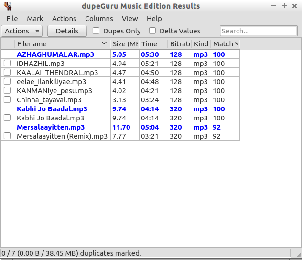Sort by the Time column header

[x=153, y=44]
